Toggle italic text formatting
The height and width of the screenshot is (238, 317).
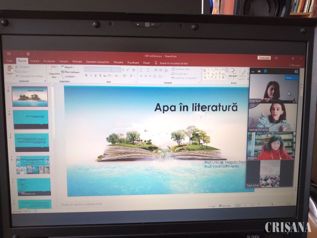tap(91, 76)
